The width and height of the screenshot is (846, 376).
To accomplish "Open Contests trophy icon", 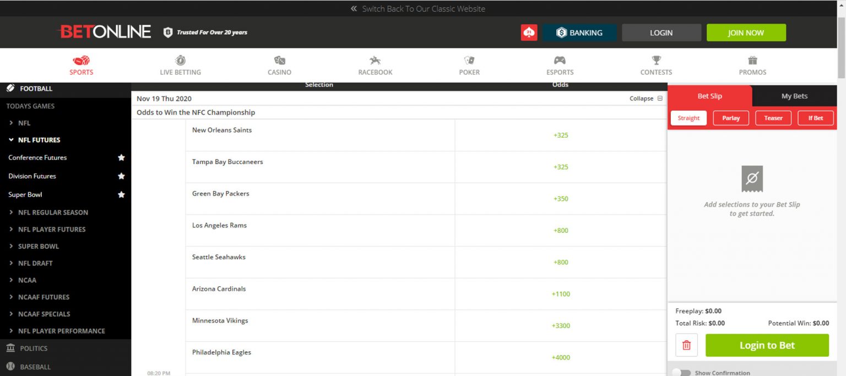I will (x=656, y=61).
